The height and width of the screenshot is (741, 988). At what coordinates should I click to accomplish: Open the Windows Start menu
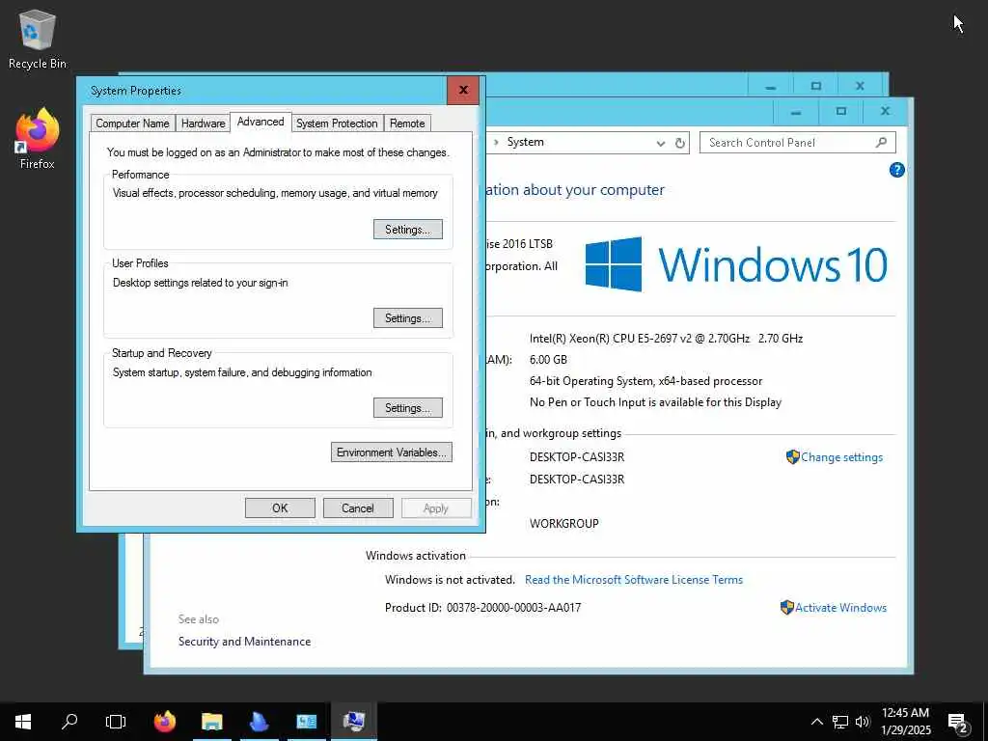[x=23, y=722]
